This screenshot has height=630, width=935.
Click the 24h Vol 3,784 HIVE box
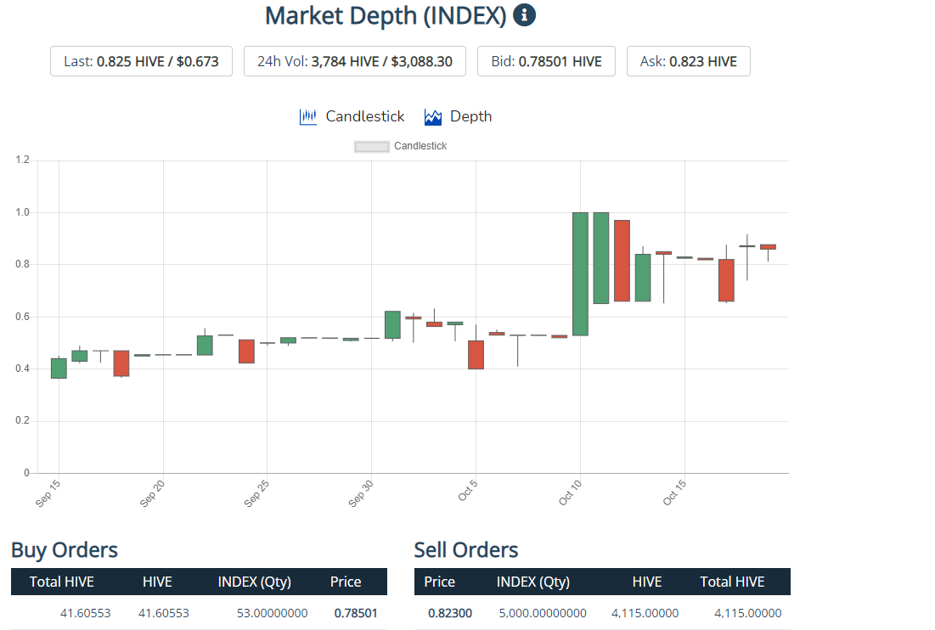[355, 61]
